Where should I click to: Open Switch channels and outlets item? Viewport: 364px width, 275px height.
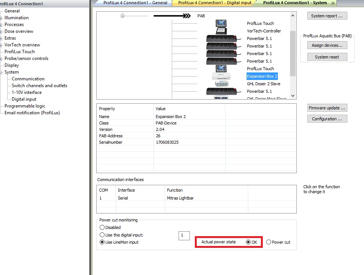(x=40, y=86)
